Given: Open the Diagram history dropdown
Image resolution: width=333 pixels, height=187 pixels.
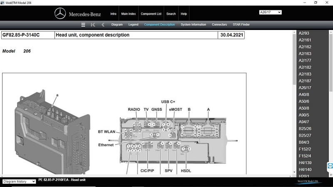Looking at the screenshot, I should 19,182.
